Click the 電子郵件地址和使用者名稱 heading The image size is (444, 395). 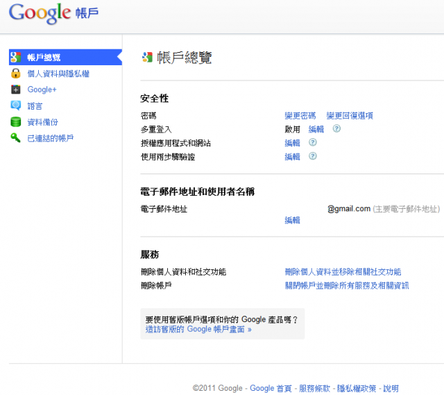coord(197,192)
